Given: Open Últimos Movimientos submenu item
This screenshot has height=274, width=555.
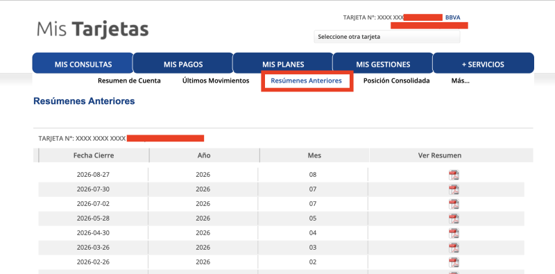Looking at the screenshot, I should click(x=216, y=80).
